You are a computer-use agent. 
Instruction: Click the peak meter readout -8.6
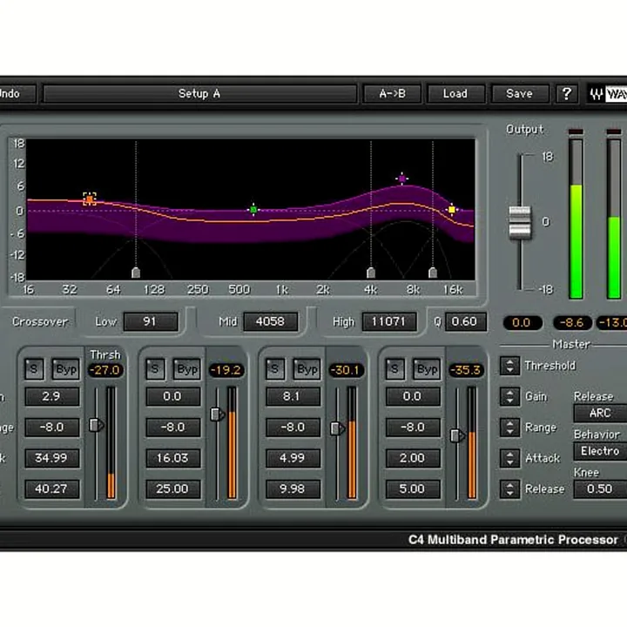point(572,323)
